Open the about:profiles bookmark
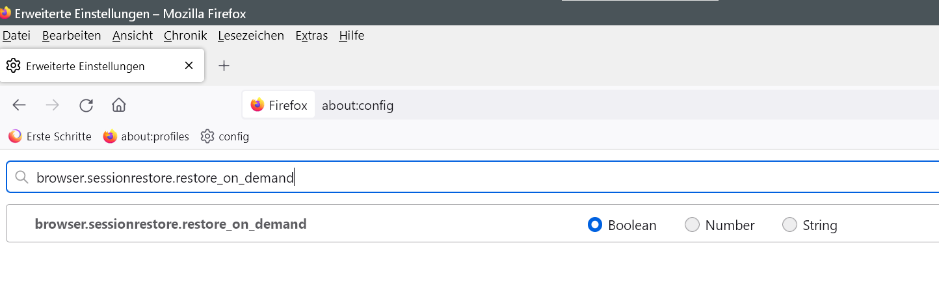939x295 pixels. [146, 136]
